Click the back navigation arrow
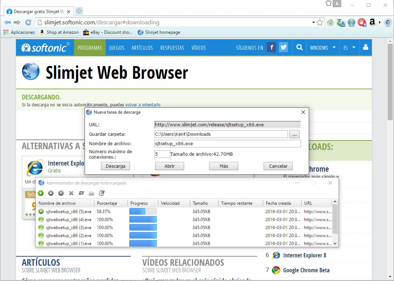This screenshot has height=281, width=394. tap(8, 23)
